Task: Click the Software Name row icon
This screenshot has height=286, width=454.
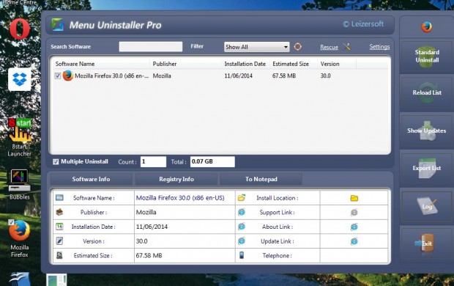Action: [59, 198]
